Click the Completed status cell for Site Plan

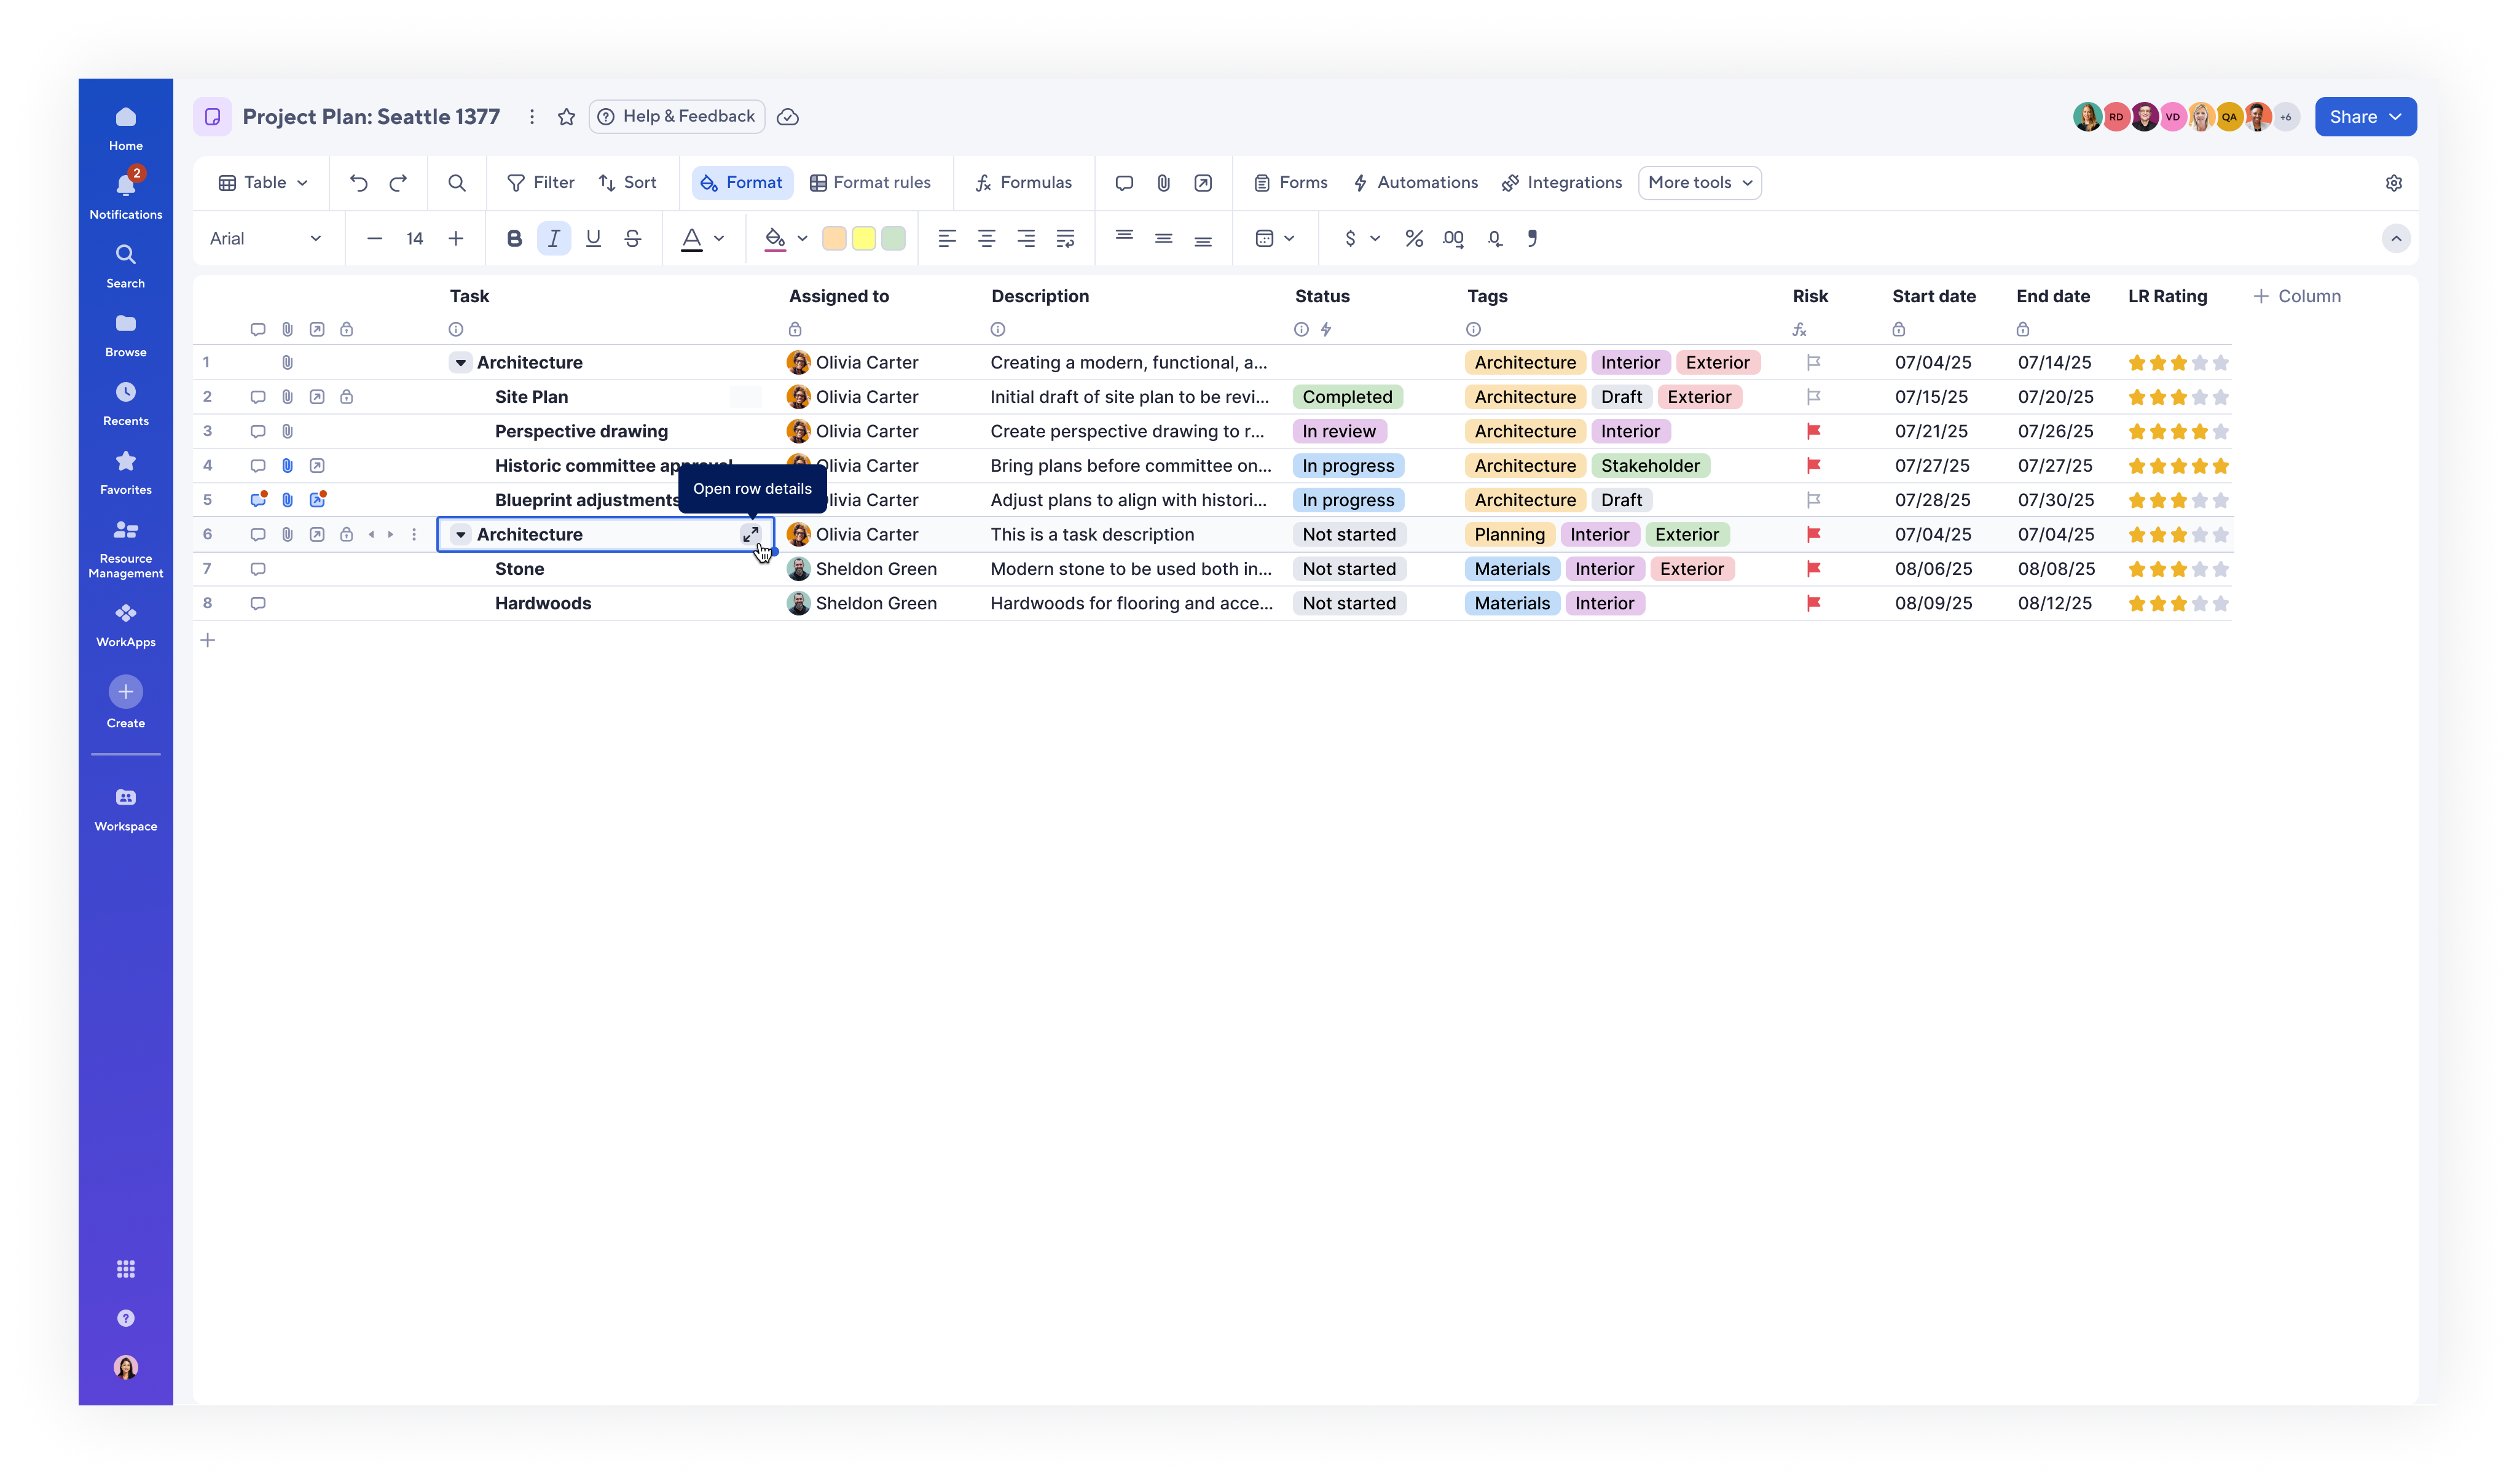pos(1346,397)
